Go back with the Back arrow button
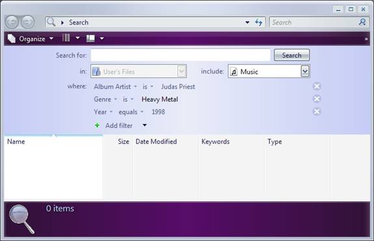This screenshot has height=241, width=374. click(12, 22)
